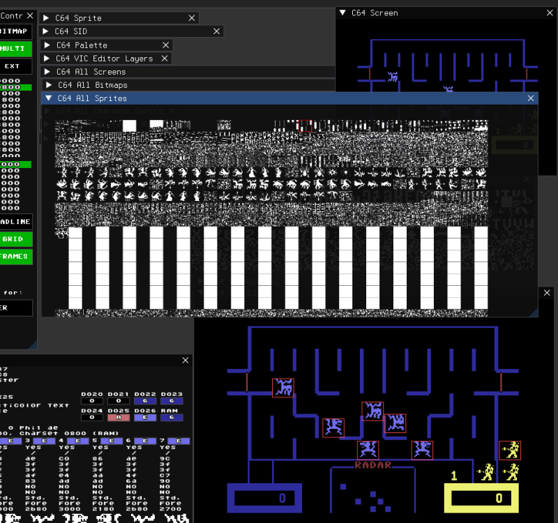Click the light blue D026 color swatch
The height and width of the screenshot is (523, 558).
click(x=145, y=418)
